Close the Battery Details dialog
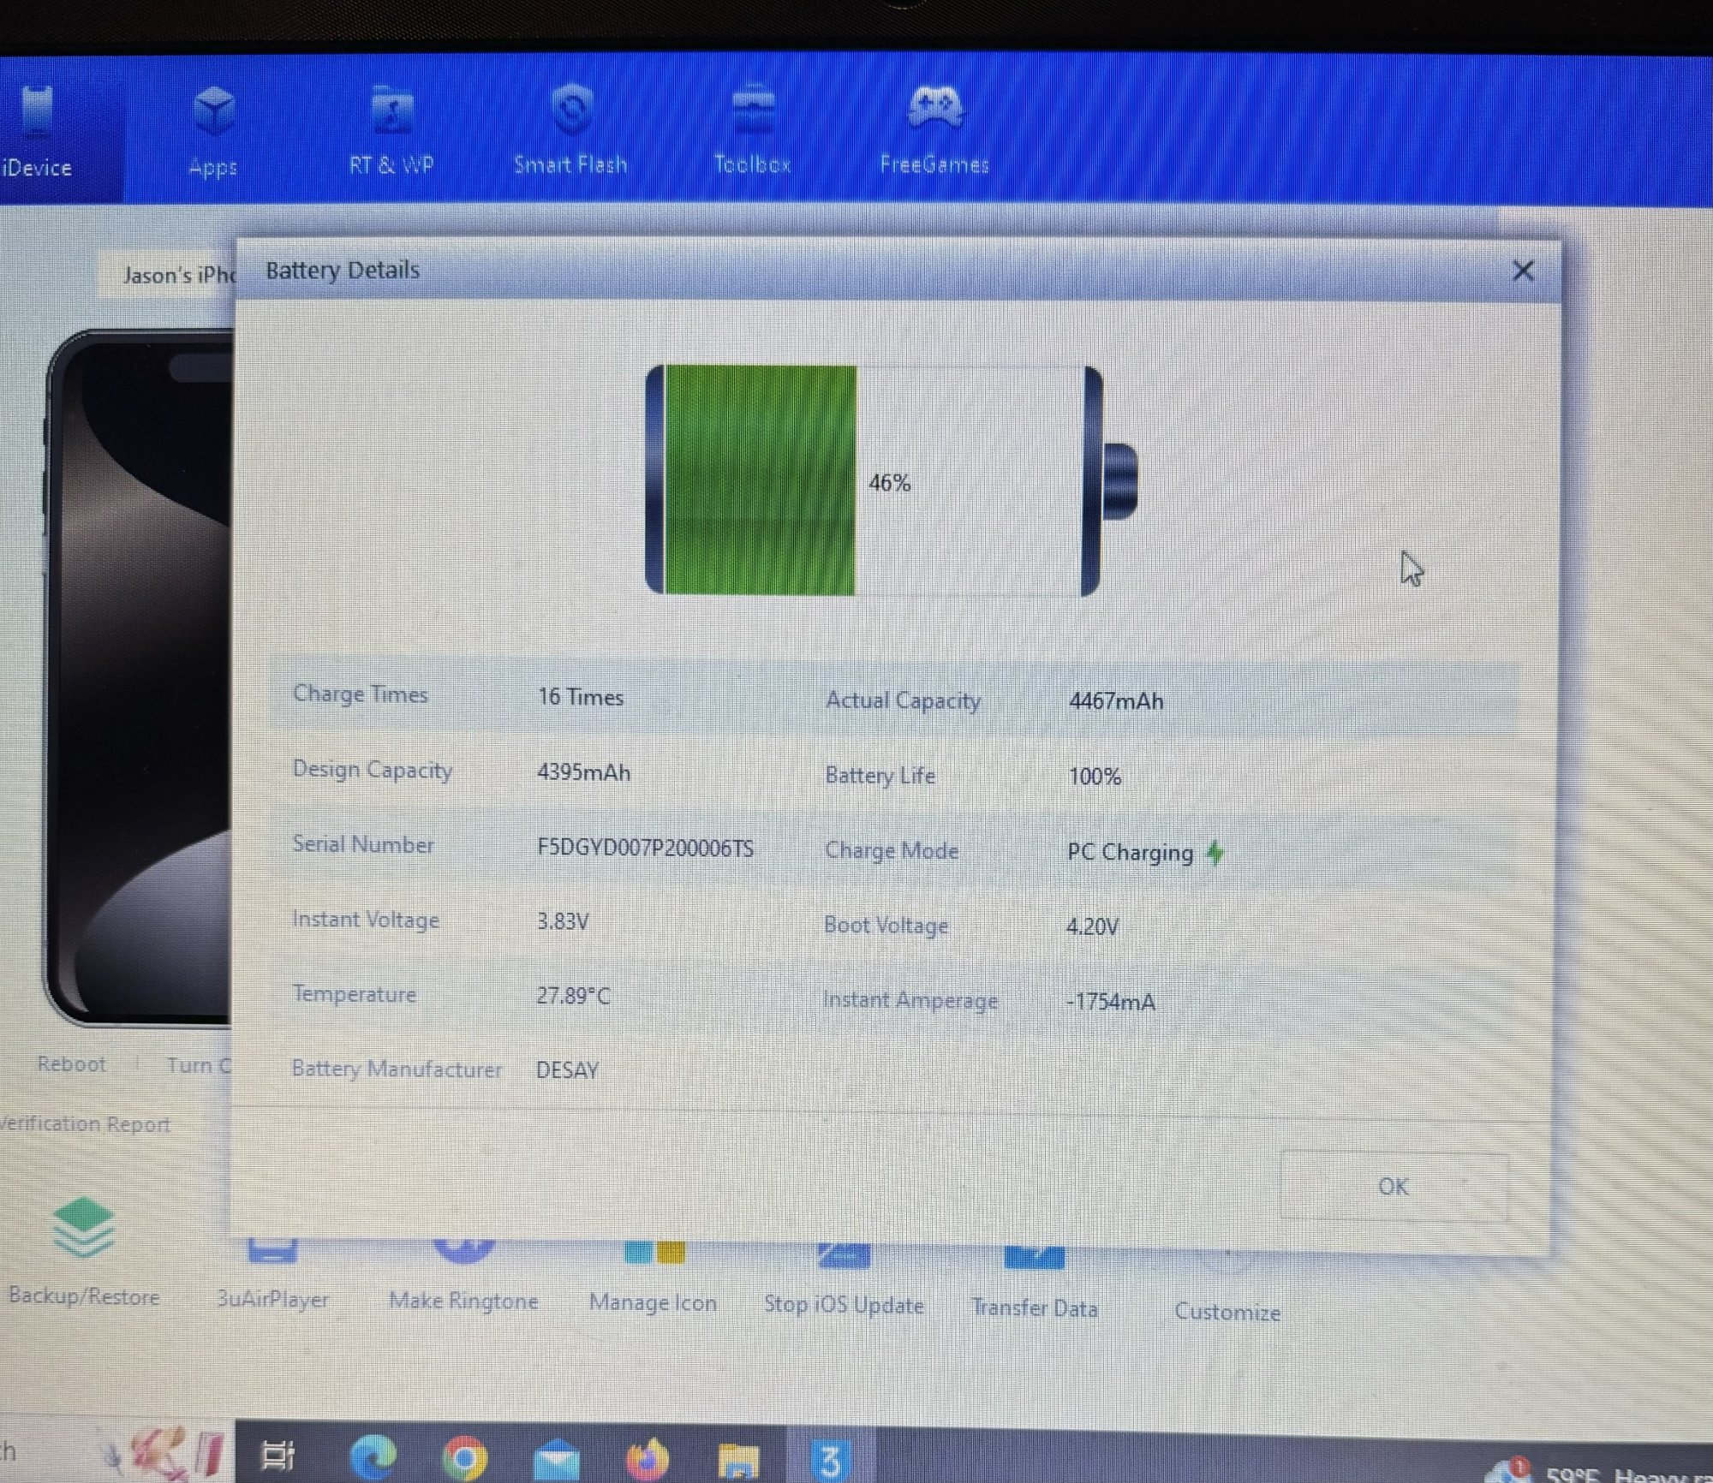The width and height of the screenshot is (1713, 1483). click(1522, 272)
